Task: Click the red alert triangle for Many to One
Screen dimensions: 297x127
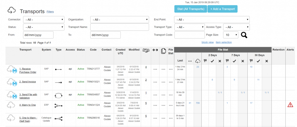Action: coord(290,105)
